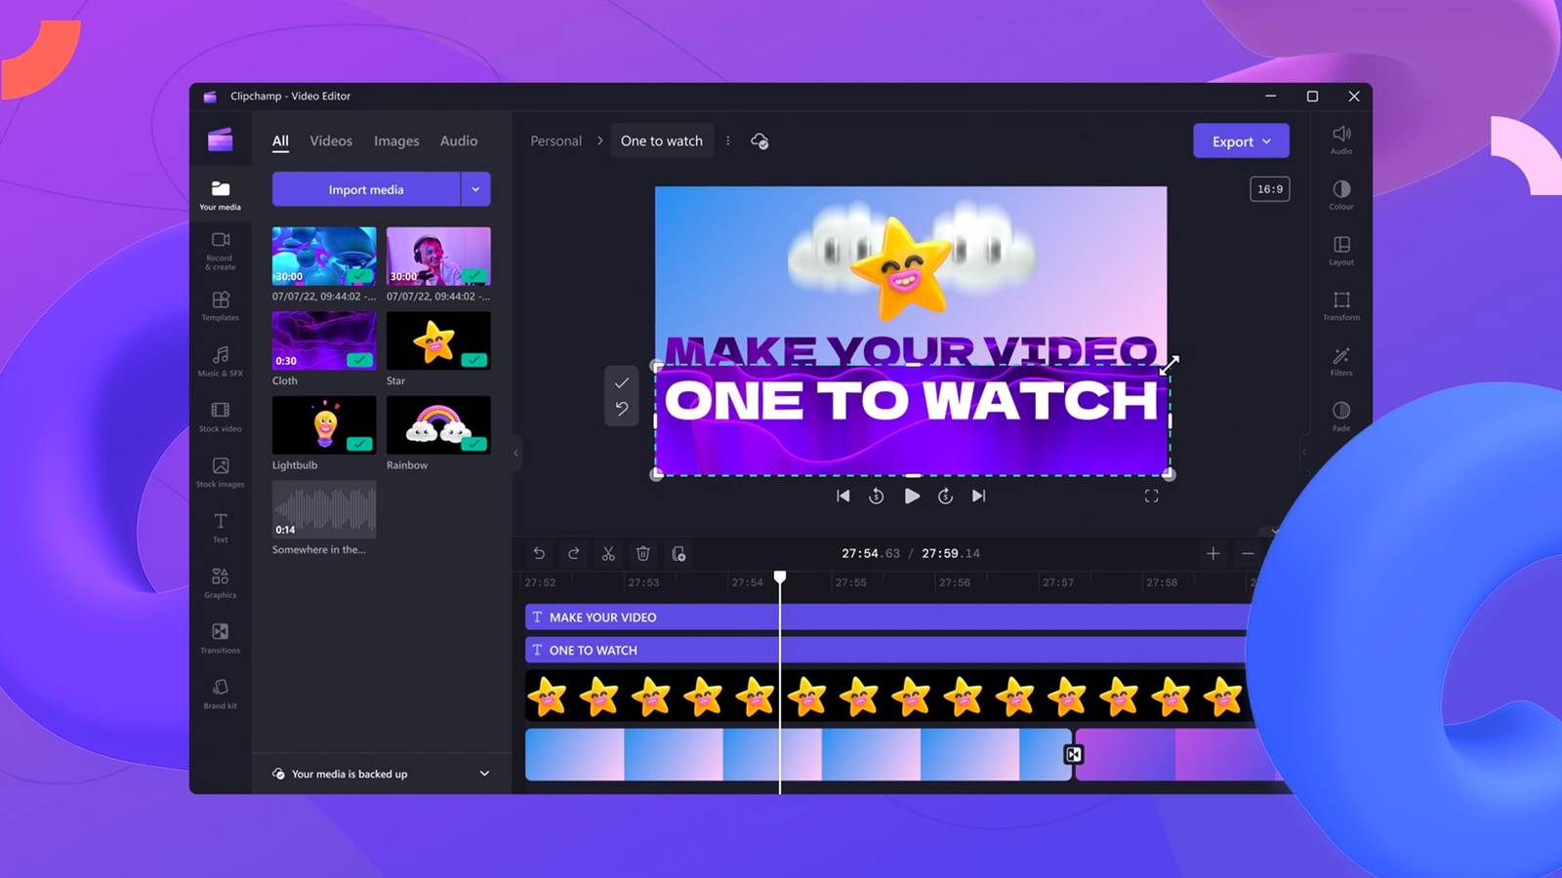This screenshot has width=1562, height=878.
Task: Expand the Import media dropdown arrow
Action: (475, 189)
